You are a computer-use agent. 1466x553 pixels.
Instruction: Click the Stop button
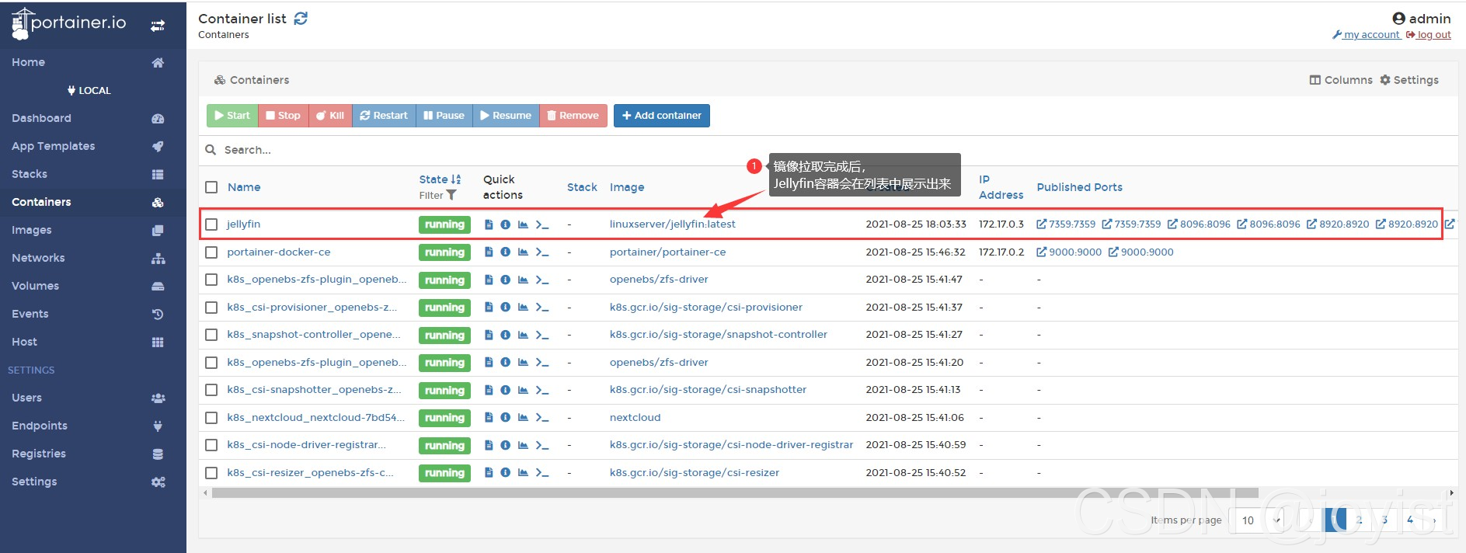coord(283,116)
